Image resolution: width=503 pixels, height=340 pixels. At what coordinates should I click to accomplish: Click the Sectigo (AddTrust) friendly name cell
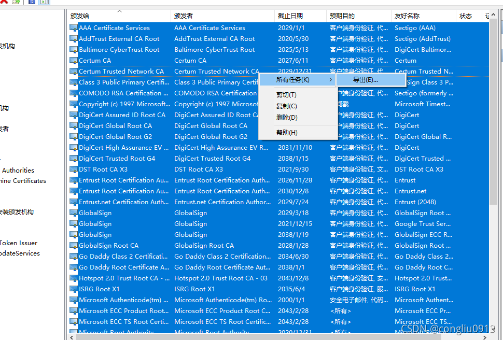423,39
